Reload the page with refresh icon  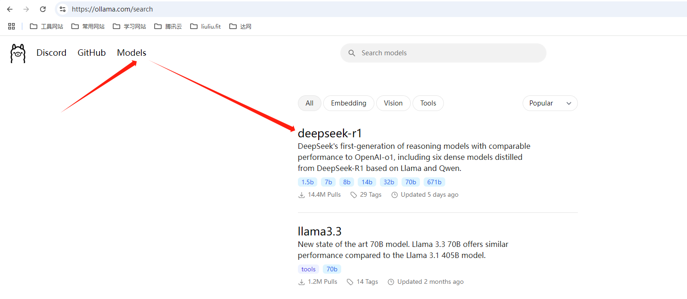(43, 9)
